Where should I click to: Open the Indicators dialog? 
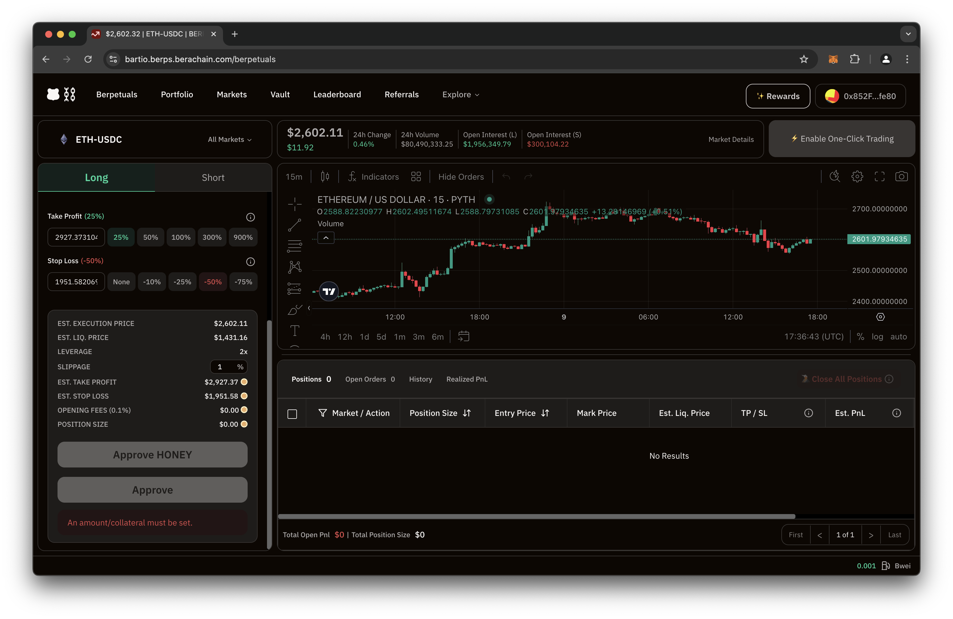click(x=374, y=177)
